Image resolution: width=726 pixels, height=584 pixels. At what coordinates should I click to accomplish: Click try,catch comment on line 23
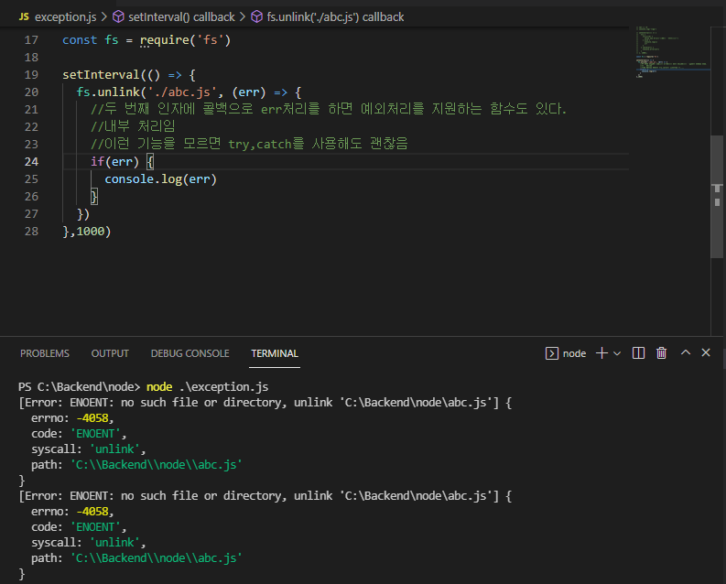249,144
